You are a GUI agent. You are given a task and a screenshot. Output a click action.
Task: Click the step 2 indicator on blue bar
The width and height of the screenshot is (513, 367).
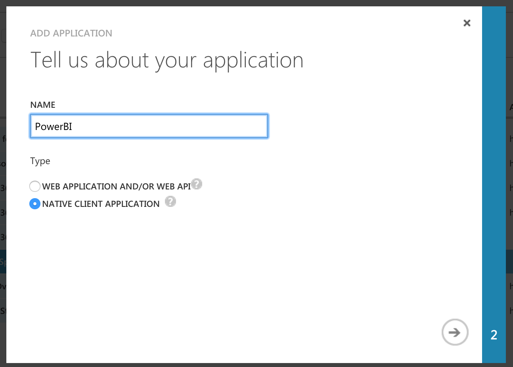494,335
